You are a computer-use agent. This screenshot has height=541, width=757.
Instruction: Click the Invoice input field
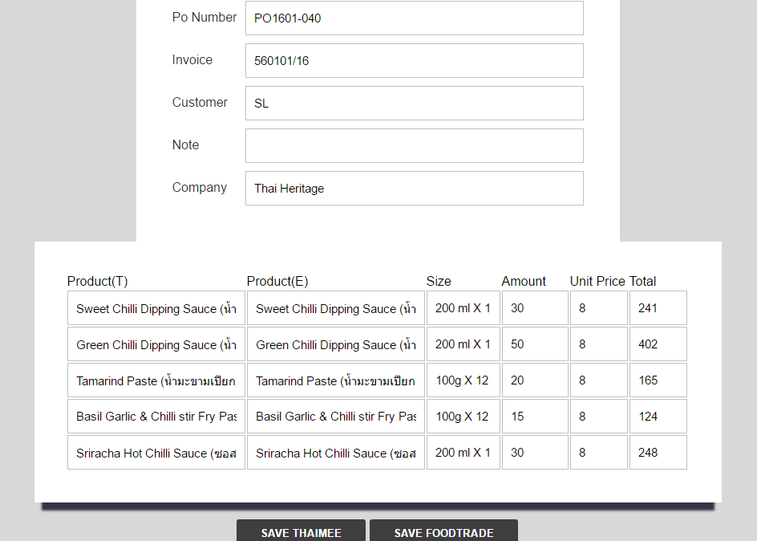(414, 61)
